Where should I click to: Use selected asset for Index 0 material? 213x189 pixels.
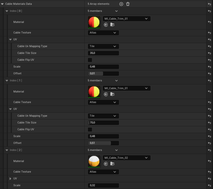[106, 25]
